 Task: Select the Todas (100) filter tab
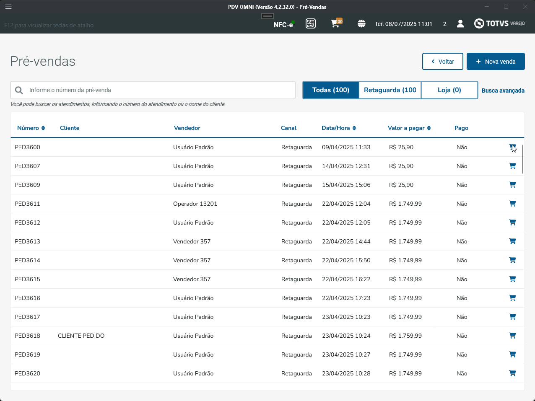(331, 90)
